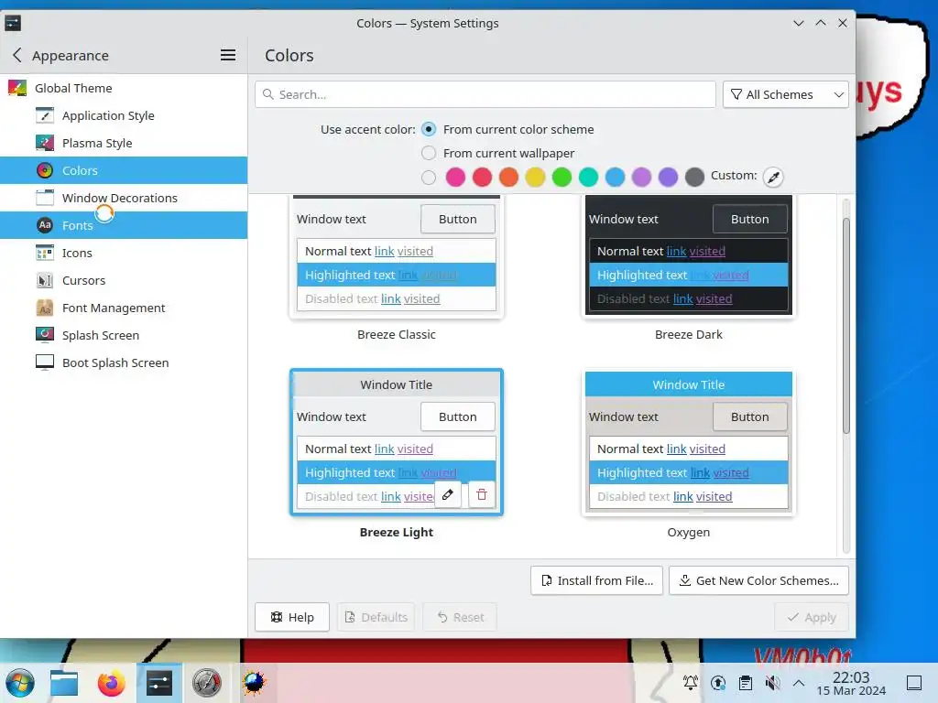Click the Reset button
Screen dimensions: 938x703
click(460, 617)
